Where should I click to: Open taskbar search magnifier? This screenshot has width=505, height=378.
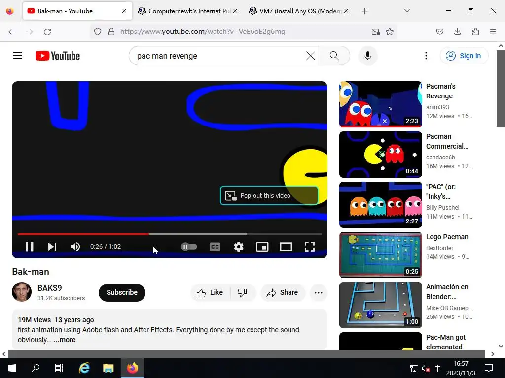tap(36, 368)
